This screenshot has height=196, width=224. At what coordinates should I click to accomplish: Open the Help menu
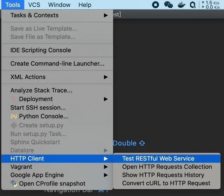(85, 5)
